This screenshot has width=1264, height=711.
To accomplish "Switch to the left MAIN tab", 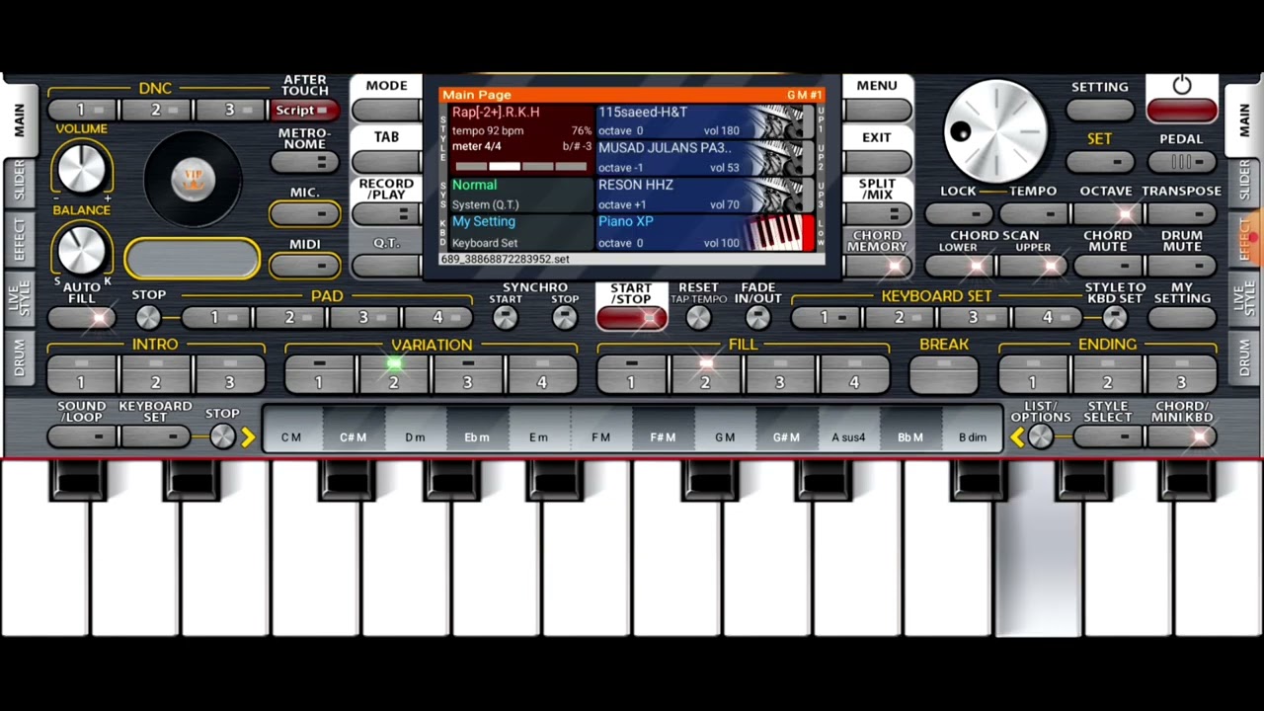I will [19, 120].
